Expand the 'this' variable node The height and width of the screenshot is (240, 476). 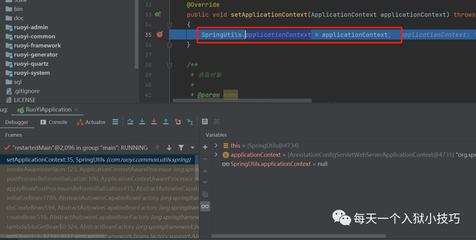pos(216,145)
